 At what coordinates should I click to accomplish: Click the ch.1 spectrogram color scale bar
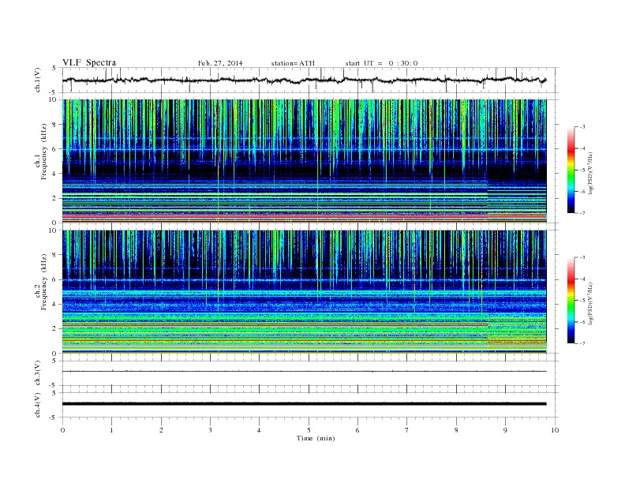[x=571, y=170]
